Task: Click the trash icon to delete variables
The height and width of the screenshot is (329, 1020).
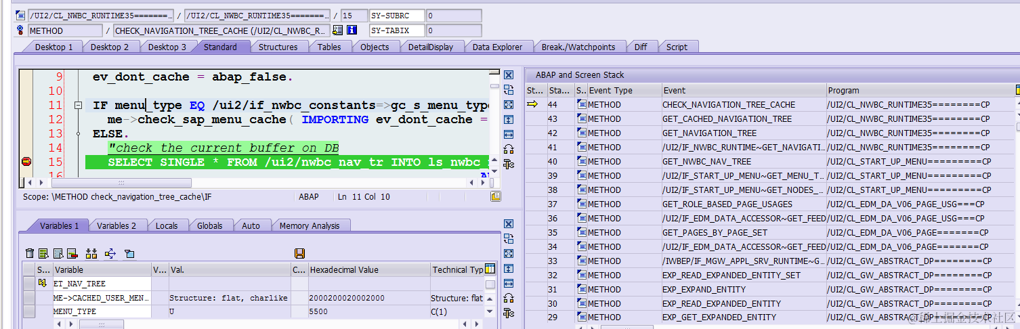Action: tap(29, 253)
